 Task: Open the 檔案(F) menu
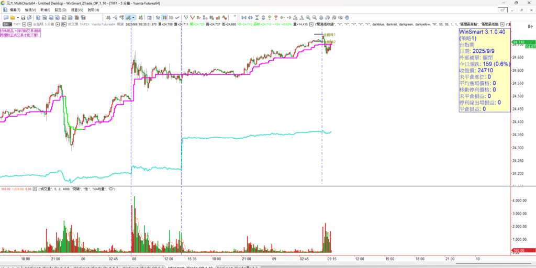point(12,10)
